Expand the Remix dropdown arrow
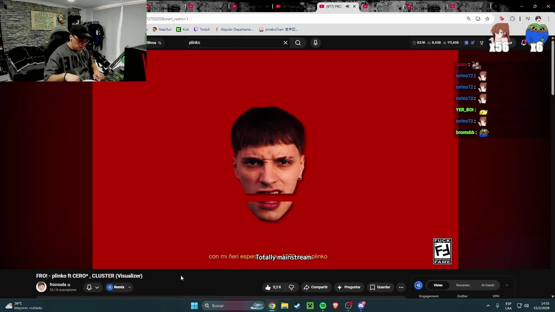 click(129, 287)
